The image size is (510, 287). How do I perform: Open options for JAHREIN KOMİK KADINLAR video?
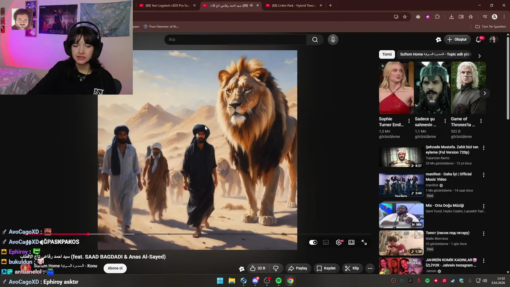pos(484,261)
